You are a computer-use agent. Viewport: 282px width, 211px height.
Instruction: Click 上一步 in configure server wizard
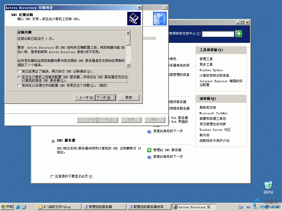click(87, 120)
